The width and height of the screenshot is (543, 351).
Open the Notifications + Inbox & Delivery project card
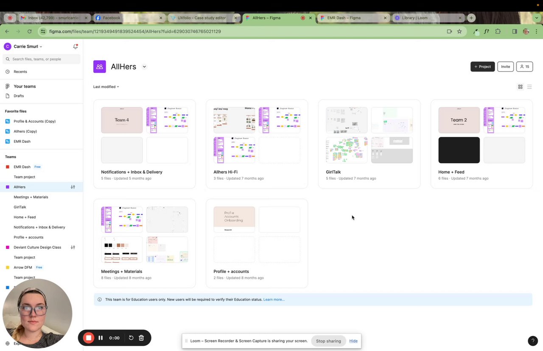(145, 144)
